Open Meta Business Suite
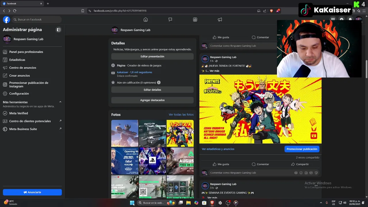368x207 pixels. pyautogui.click(x=23, y=129)
